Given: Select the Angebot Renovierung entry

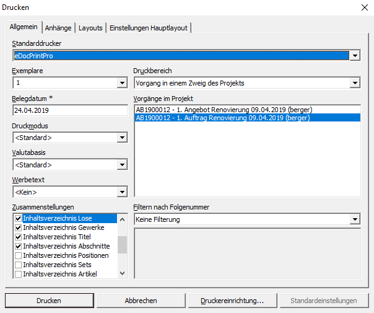Looking at the screenshot, I should click(223, 109).
